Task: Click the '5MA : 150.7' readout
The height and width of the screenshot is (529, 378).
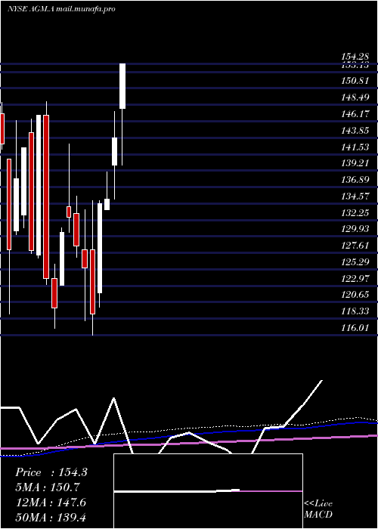Action: click(48, 487)
